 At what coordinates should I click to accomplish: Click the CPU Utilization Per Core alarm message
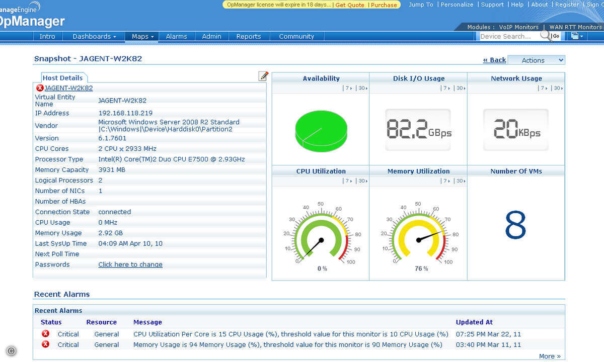(x=291, y=334)
